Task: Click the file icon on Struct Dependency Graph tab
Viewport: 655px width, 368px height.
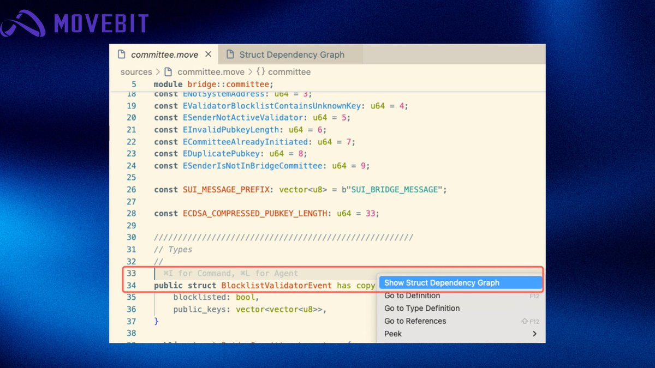Action: (230, 55)
